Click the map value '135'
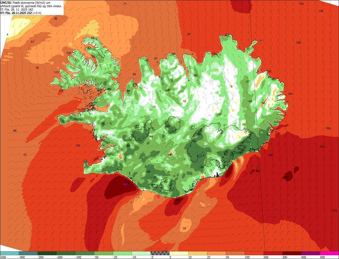The height and width of the screenshot is (259, 339). click(301, 4)
